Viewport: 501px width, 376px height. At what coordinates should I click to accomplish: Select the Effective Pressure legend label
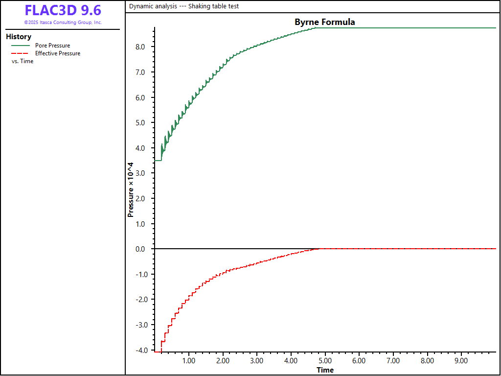pyautogui.click(x=57, y=53)
